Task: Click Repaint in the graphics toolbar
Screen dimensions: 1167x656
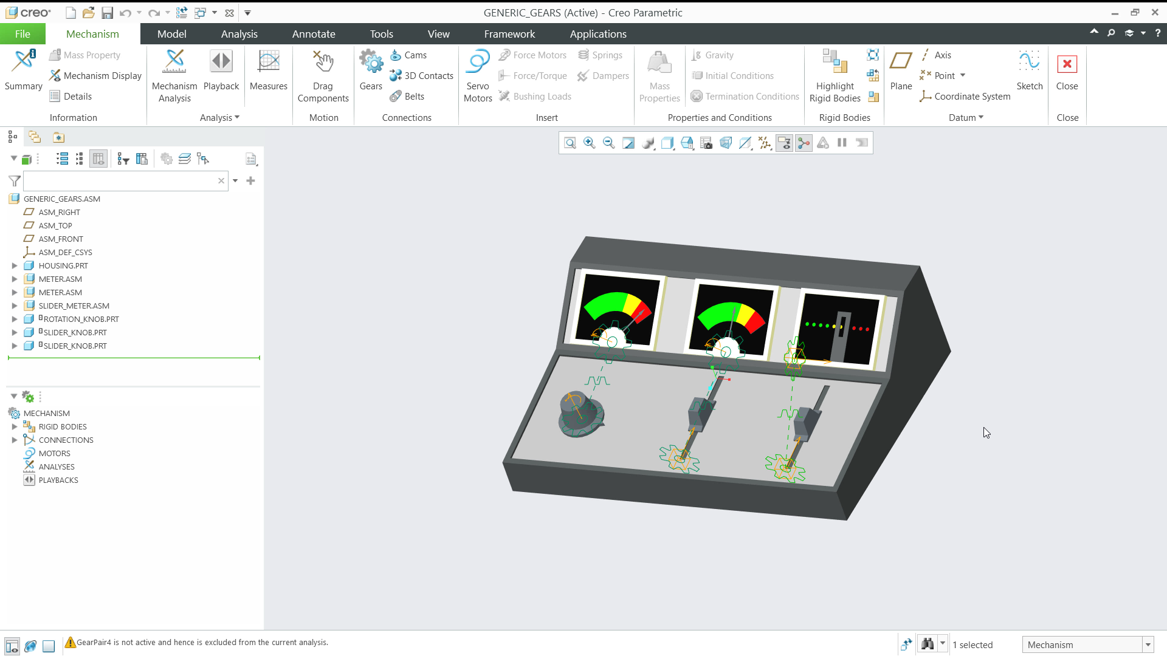Action: tap(628, 143)
